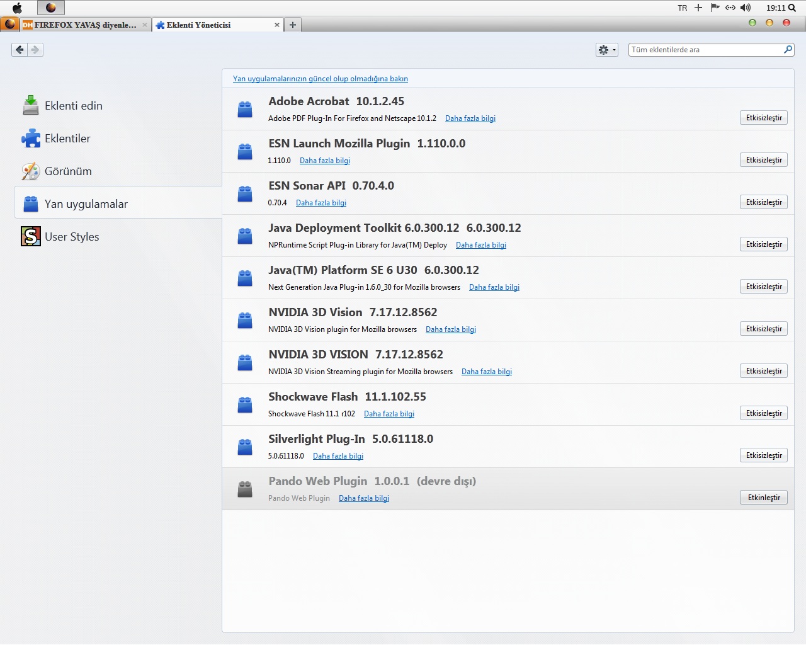This screenshot has width=806, height=645.
Task: Disable the Shockwave Flash plugin
Action: coord(764,413)
